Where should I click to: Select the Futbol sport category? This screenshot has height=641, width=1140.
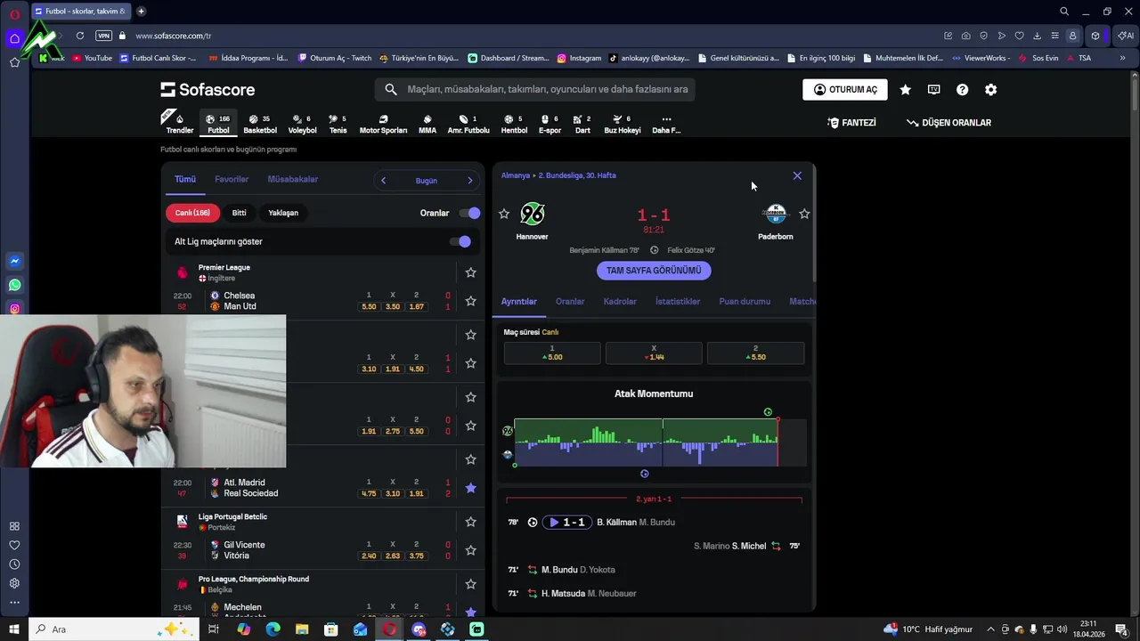pyautogui.click(x=218, y=124)
